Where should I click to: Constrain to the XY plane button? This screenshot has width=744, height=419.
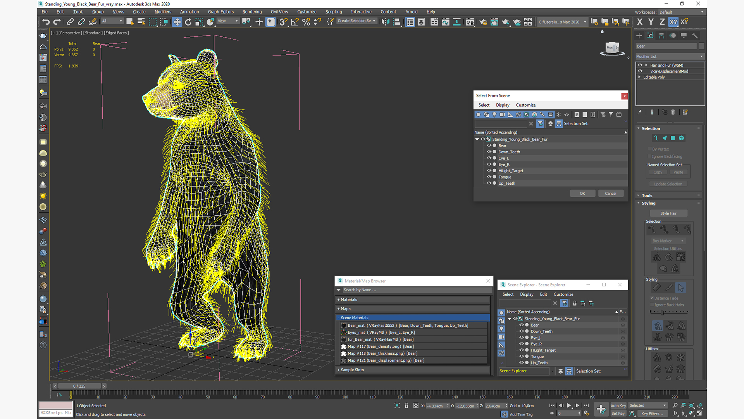click(673, 22)
